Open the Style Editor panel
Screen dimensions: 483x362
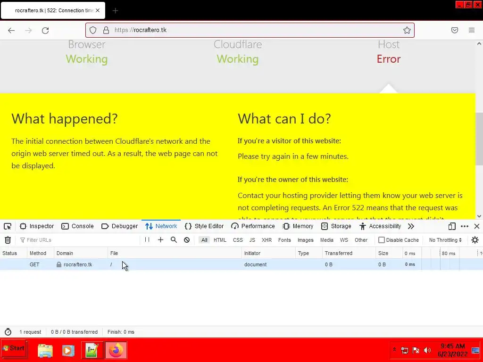tap(204, 226)
